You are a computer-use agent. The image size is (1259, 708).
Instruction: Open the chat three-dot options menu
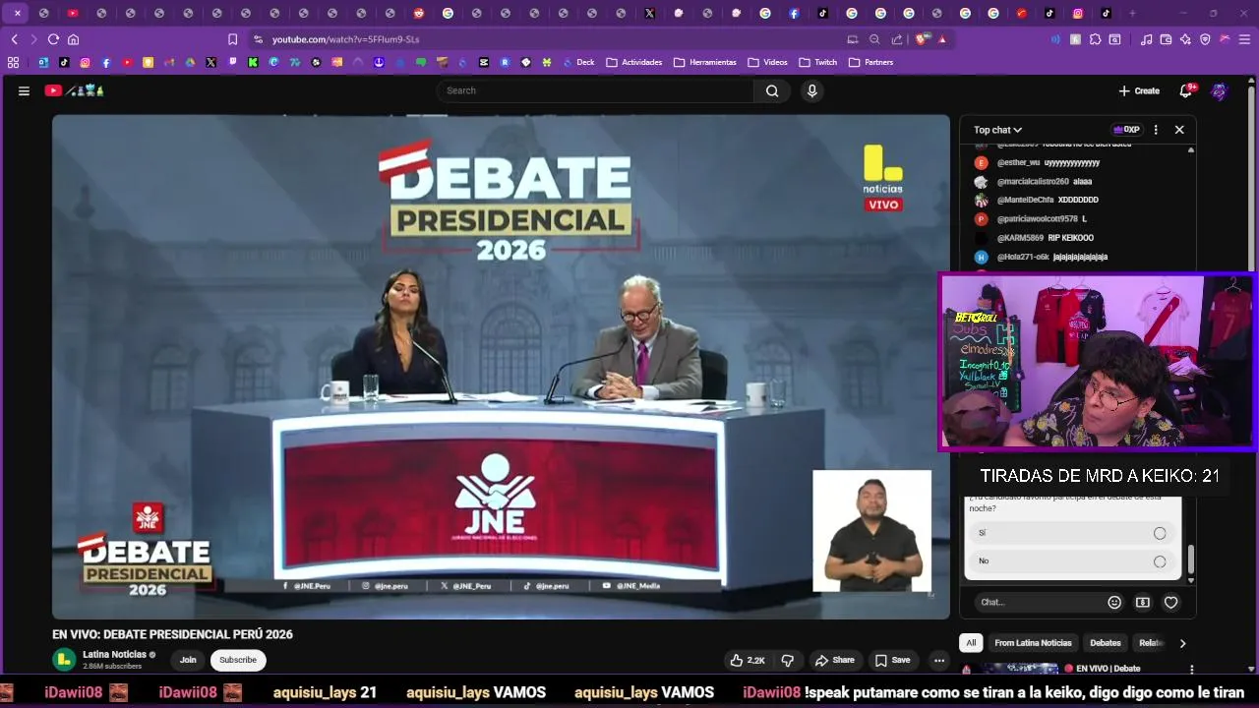(x=1156, y=130)
